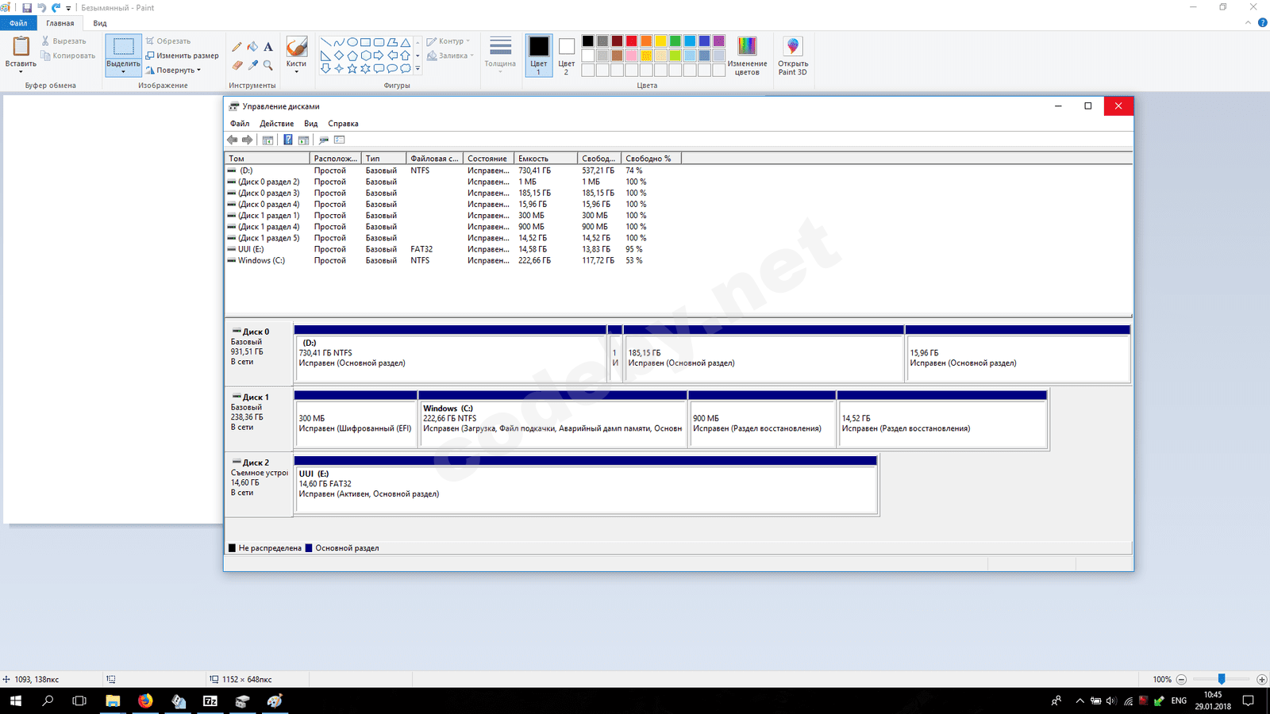1270x714 pixels.
Task: Choose the Eraser tool
Action: click(x=237, y=65)
